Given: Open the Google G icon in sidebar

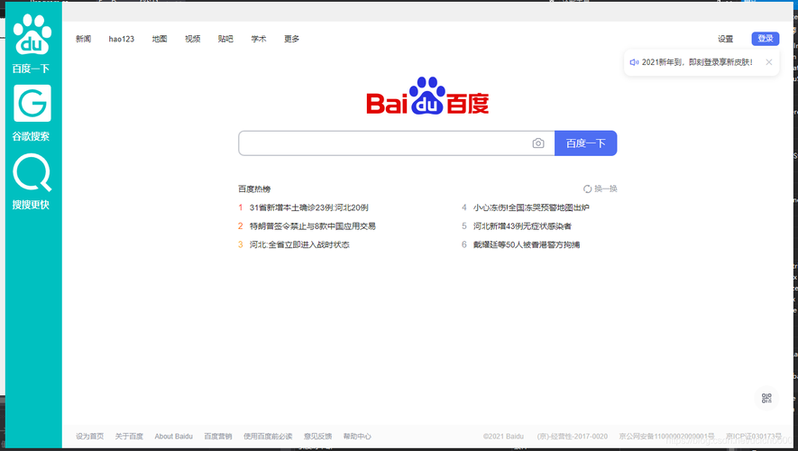Looking at the screenshot, I should [x=32, y=104].
